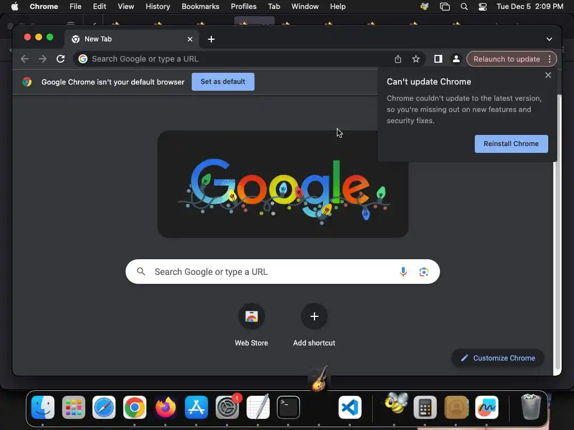Open the Bookmarks menu
The image size is (574, 430).
[200, 6]
